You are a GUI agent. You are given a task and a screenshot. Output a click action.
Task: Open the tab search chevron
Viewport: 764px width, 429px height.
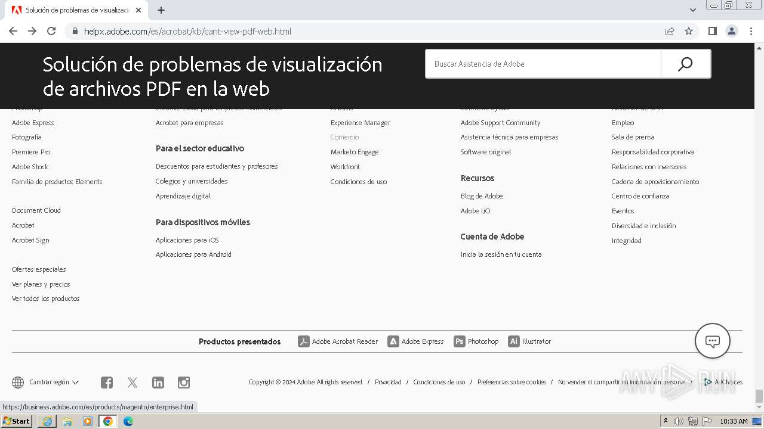tap(693, 10)
